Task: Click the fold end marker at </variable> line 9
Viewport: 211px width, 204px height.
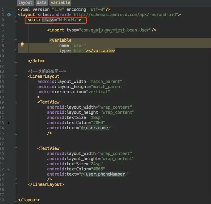Action: 16,51
